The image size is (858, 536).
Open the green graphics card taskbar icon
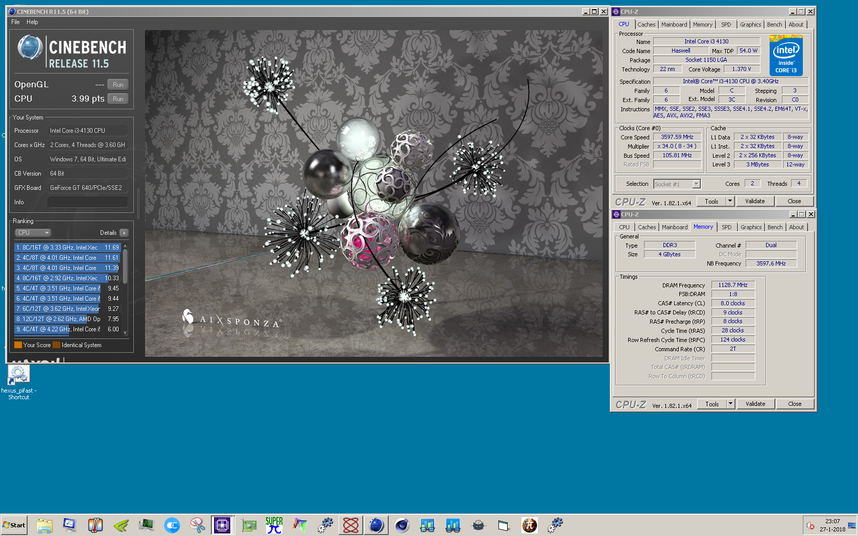(249, 525)
